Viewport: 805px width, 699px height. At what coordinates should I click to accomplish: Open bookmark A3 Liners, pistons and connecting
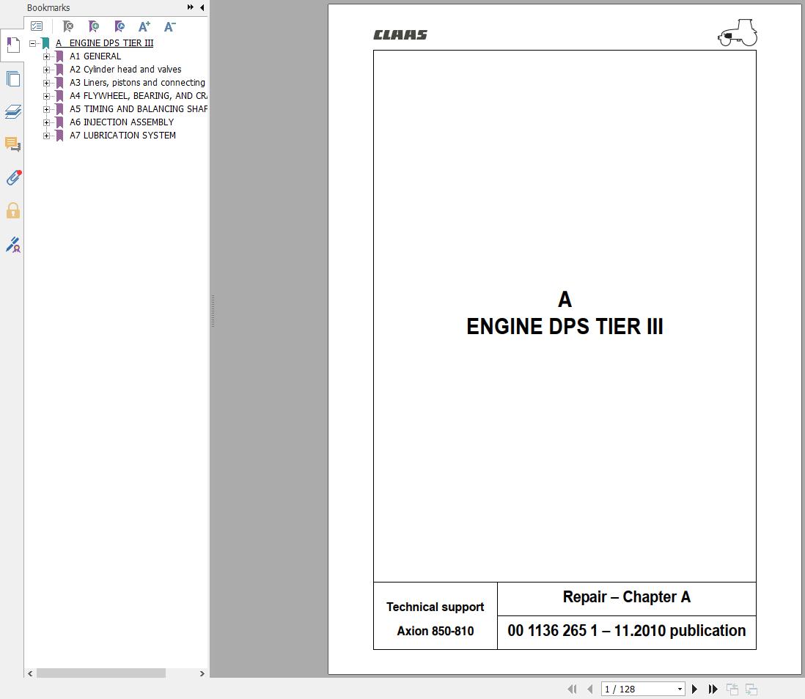138,83
